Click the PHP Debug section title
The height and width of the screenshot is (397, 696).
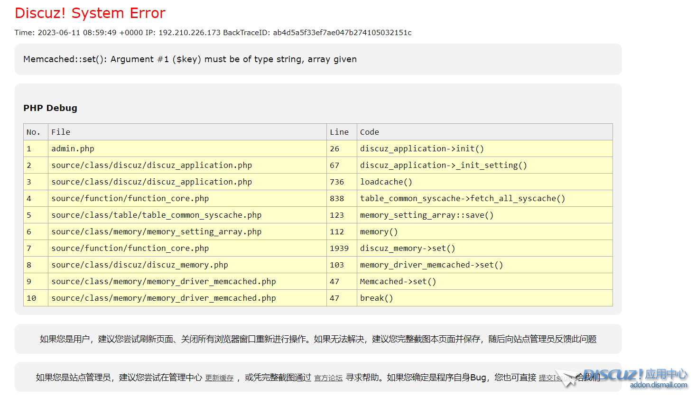50,108
